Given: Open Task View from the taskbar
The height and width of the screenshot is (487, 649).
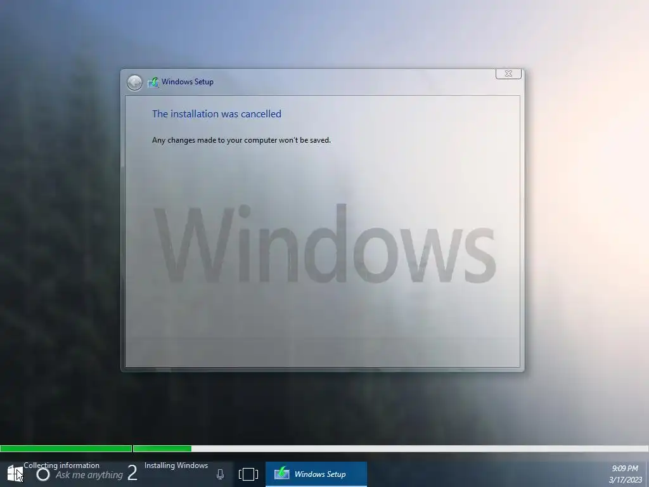Looking at the screenshot, I should [x=248, y=474].
